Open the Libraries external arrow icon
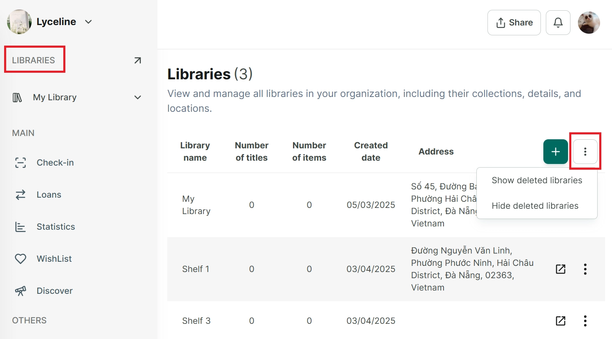The width and height of the screenshot is (612, 339). pos(138,60)
